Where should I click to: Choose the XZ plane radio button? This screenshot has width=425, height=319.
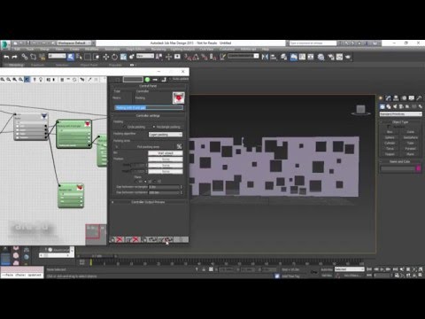(x=145, y=181)
